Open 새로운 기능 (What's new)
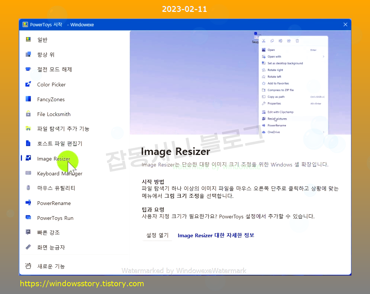This screenshot has height=294, width=370. point(51,266)
